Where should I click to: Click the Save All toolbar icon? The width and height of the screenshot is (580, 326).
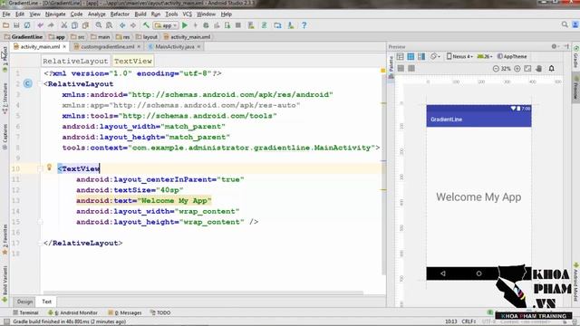[x=16, y=25]
